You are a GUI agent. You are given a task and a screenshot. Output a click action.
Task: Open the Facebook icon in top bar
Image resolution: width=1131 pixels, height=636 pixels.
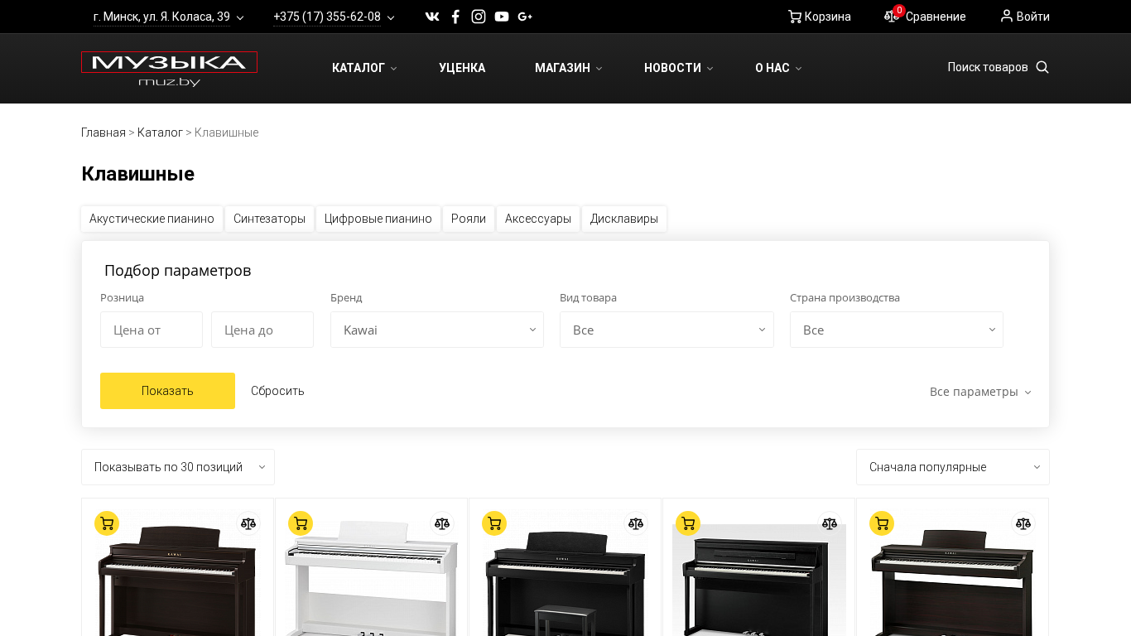(455, 17)
